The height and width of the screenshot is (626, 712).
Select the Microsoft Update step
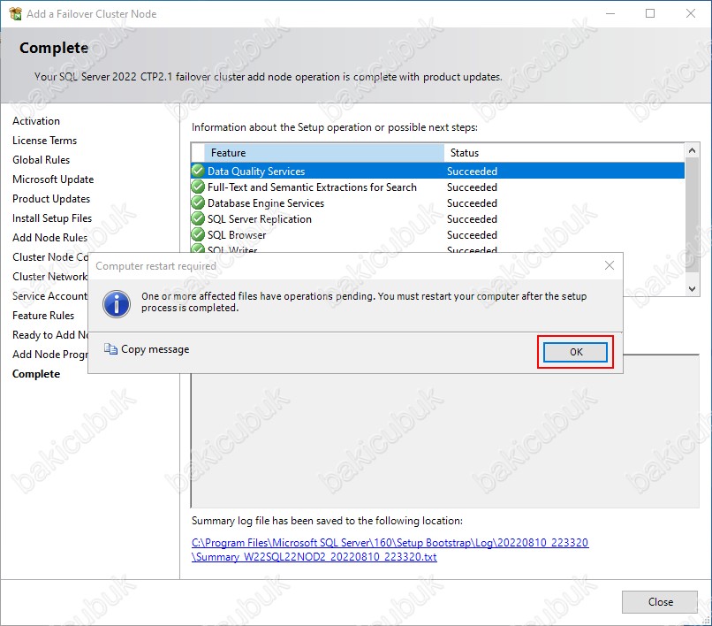[53, 179]
